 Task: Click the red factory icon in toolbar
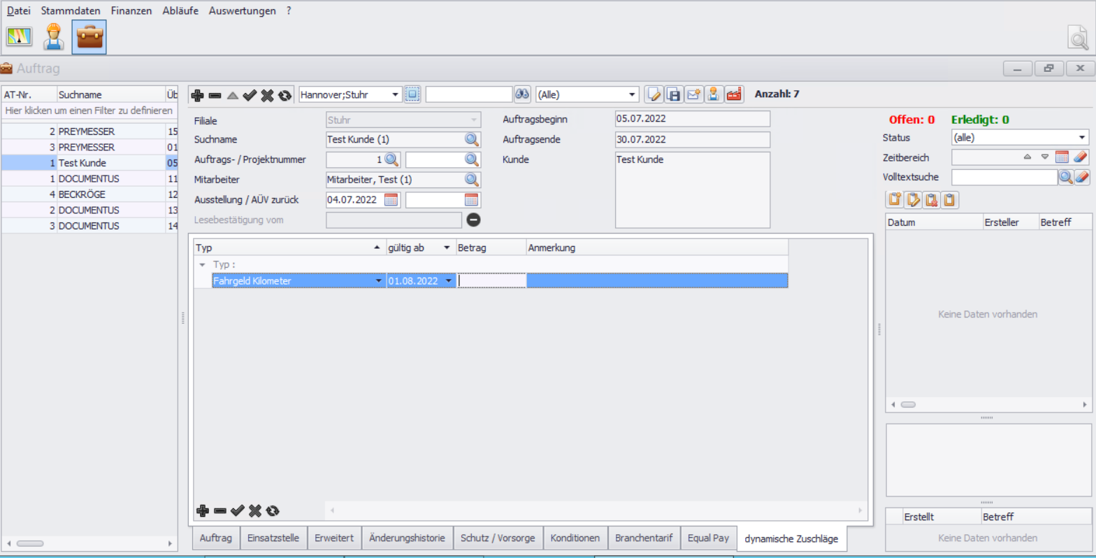tap(733, 94)
